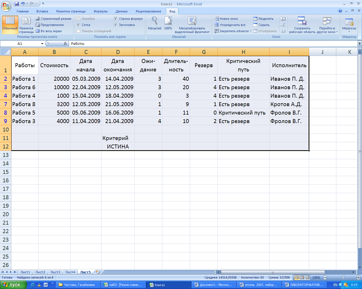
Task: Open taskbar item ЛАБОРАТОРНАЯ РАБ...
Action: [305, 285]
